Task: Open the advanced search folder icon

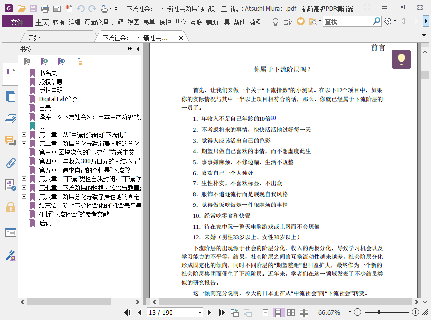Action: point(313,21)
